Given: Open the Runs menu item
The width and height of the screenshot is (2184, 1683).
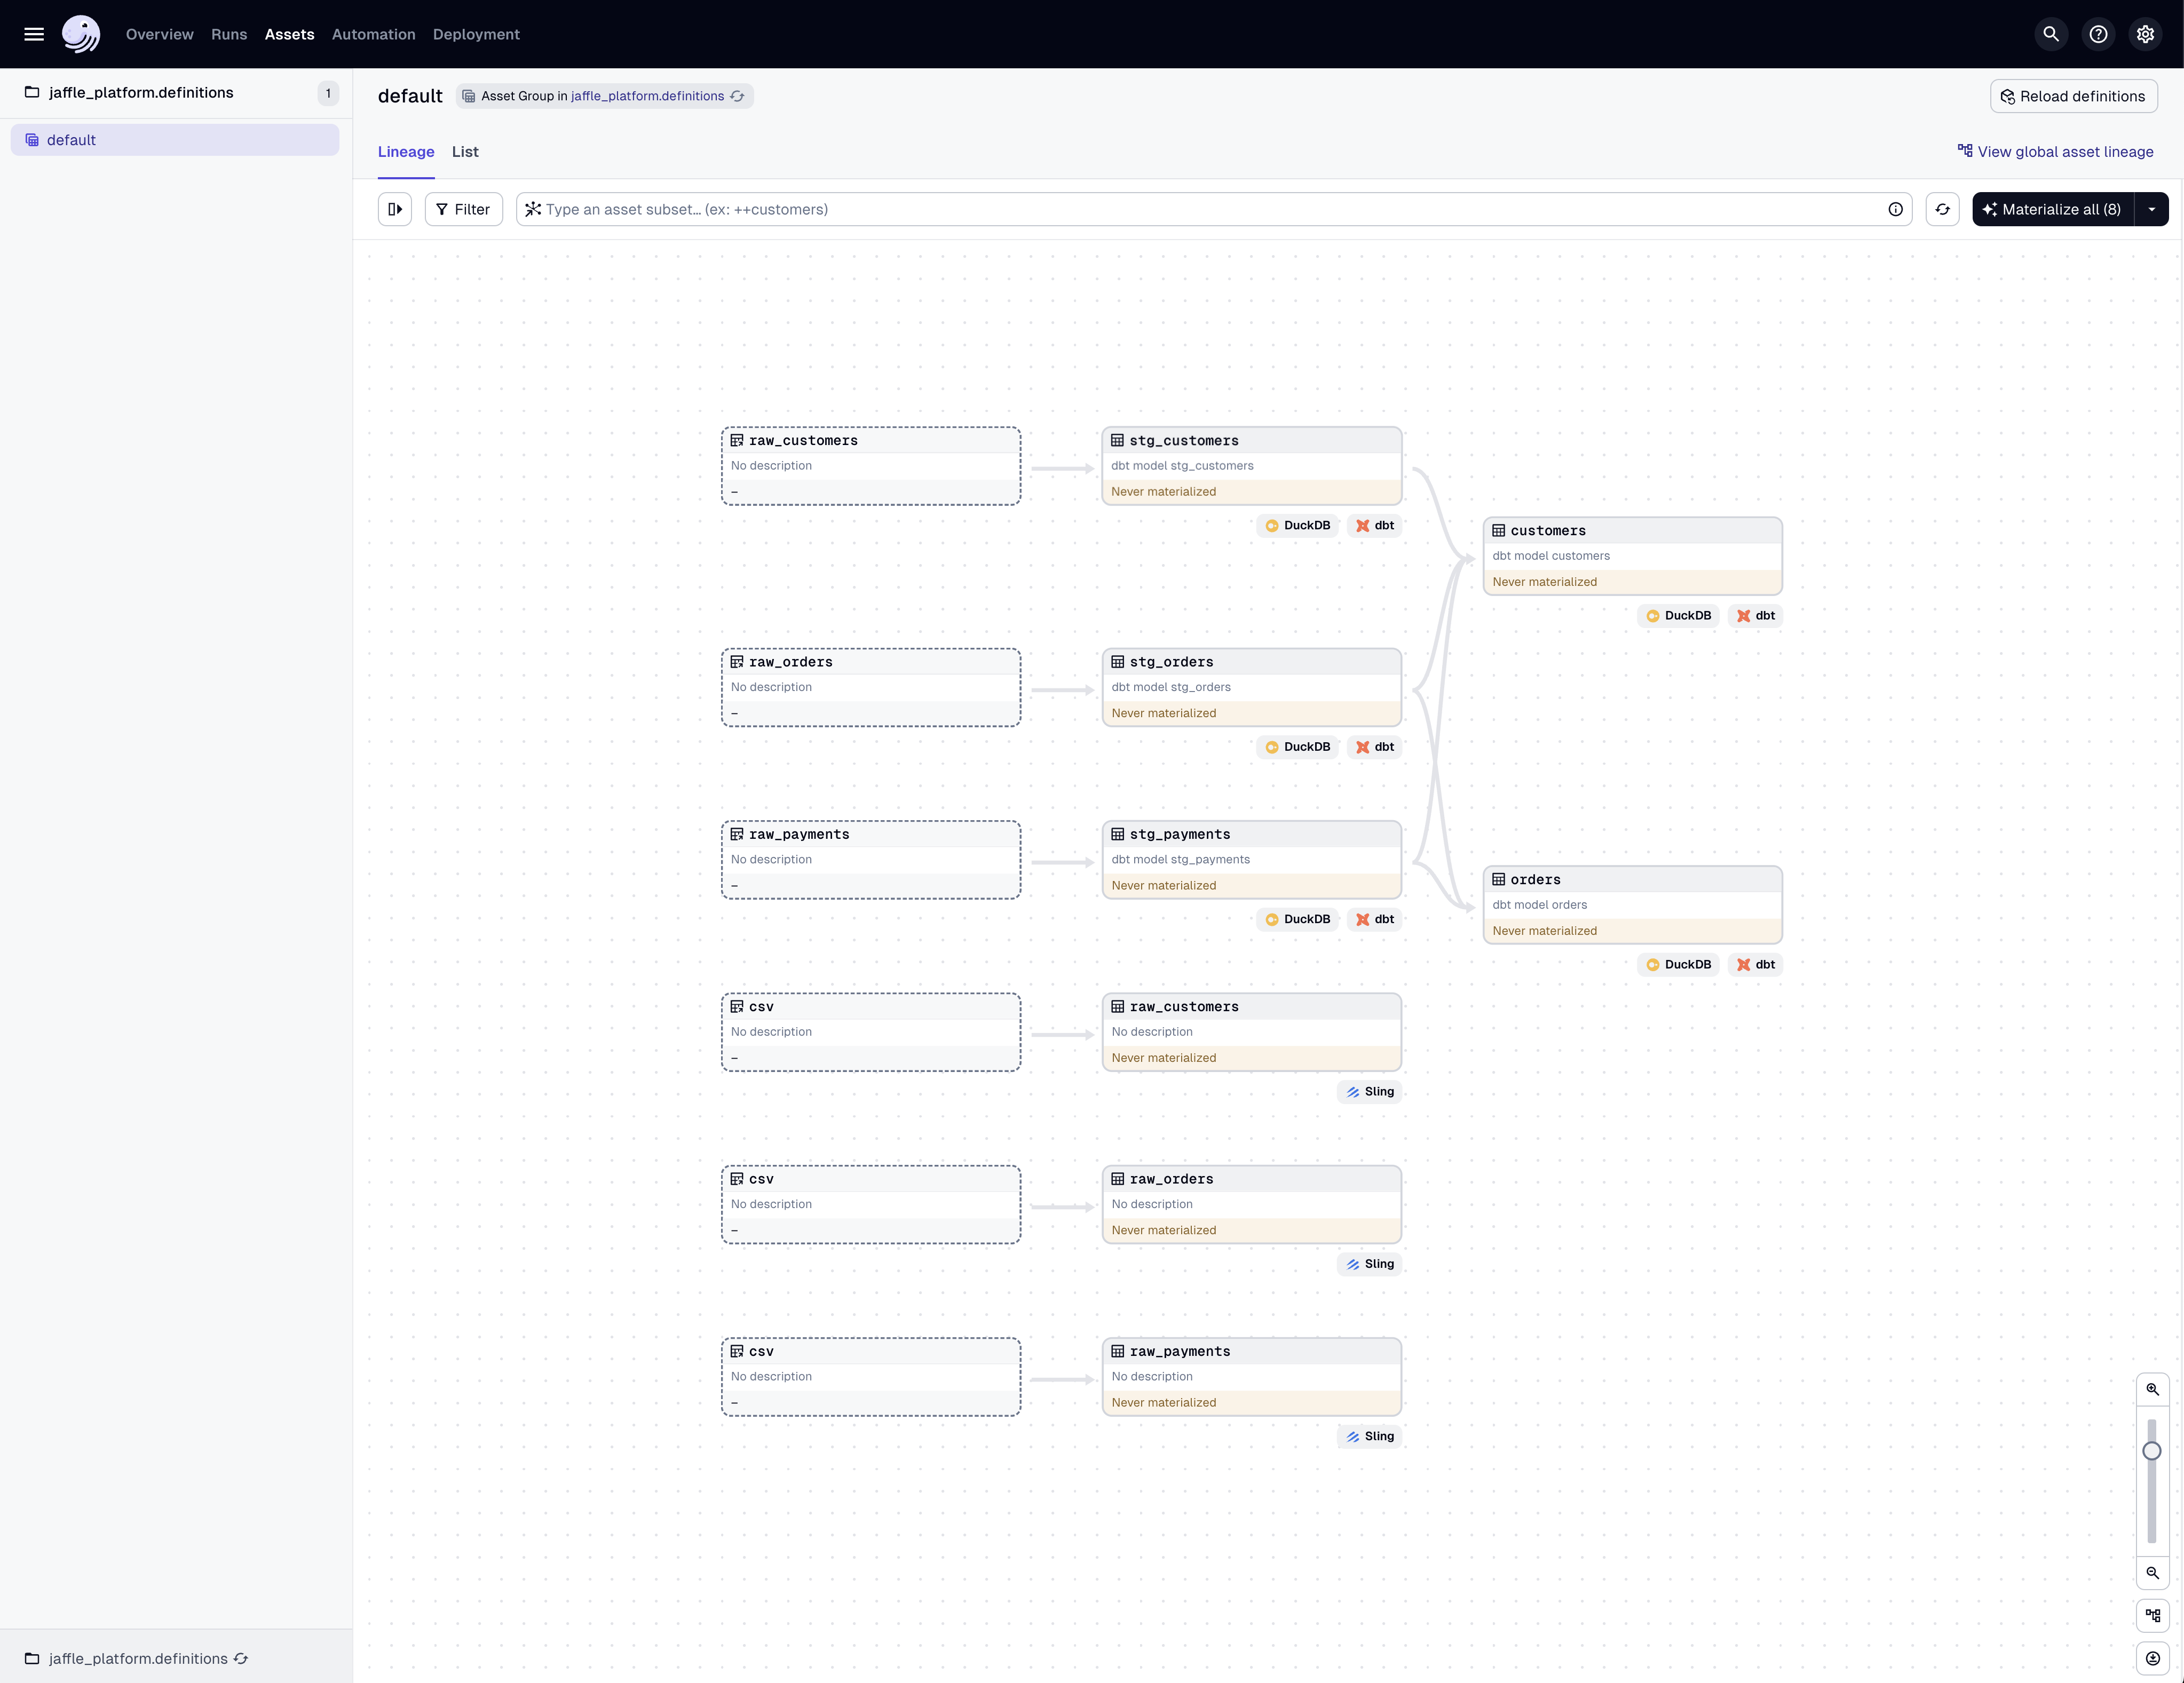Looking at the screenshot, I should (229, 34).
